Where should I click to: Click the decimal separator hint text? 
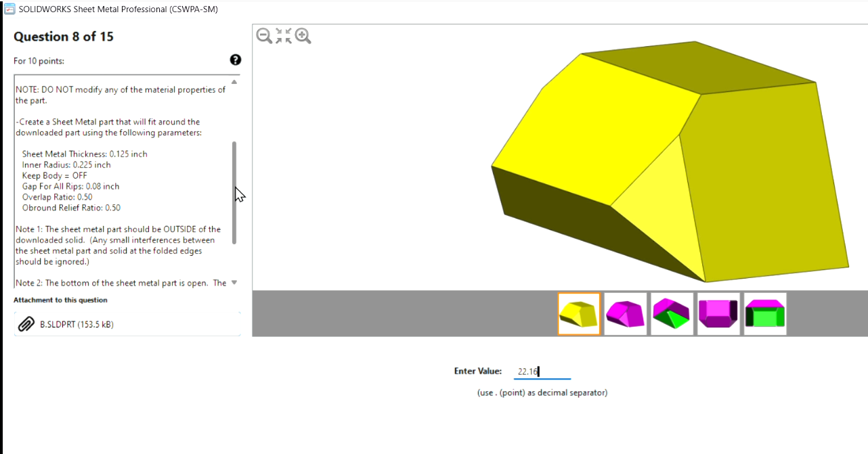542,392
